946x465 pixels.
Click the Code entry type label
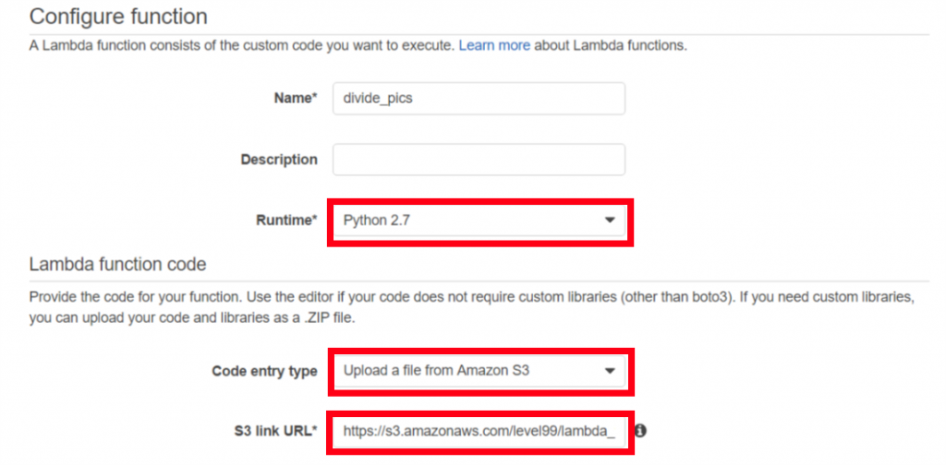pos(265,371)
